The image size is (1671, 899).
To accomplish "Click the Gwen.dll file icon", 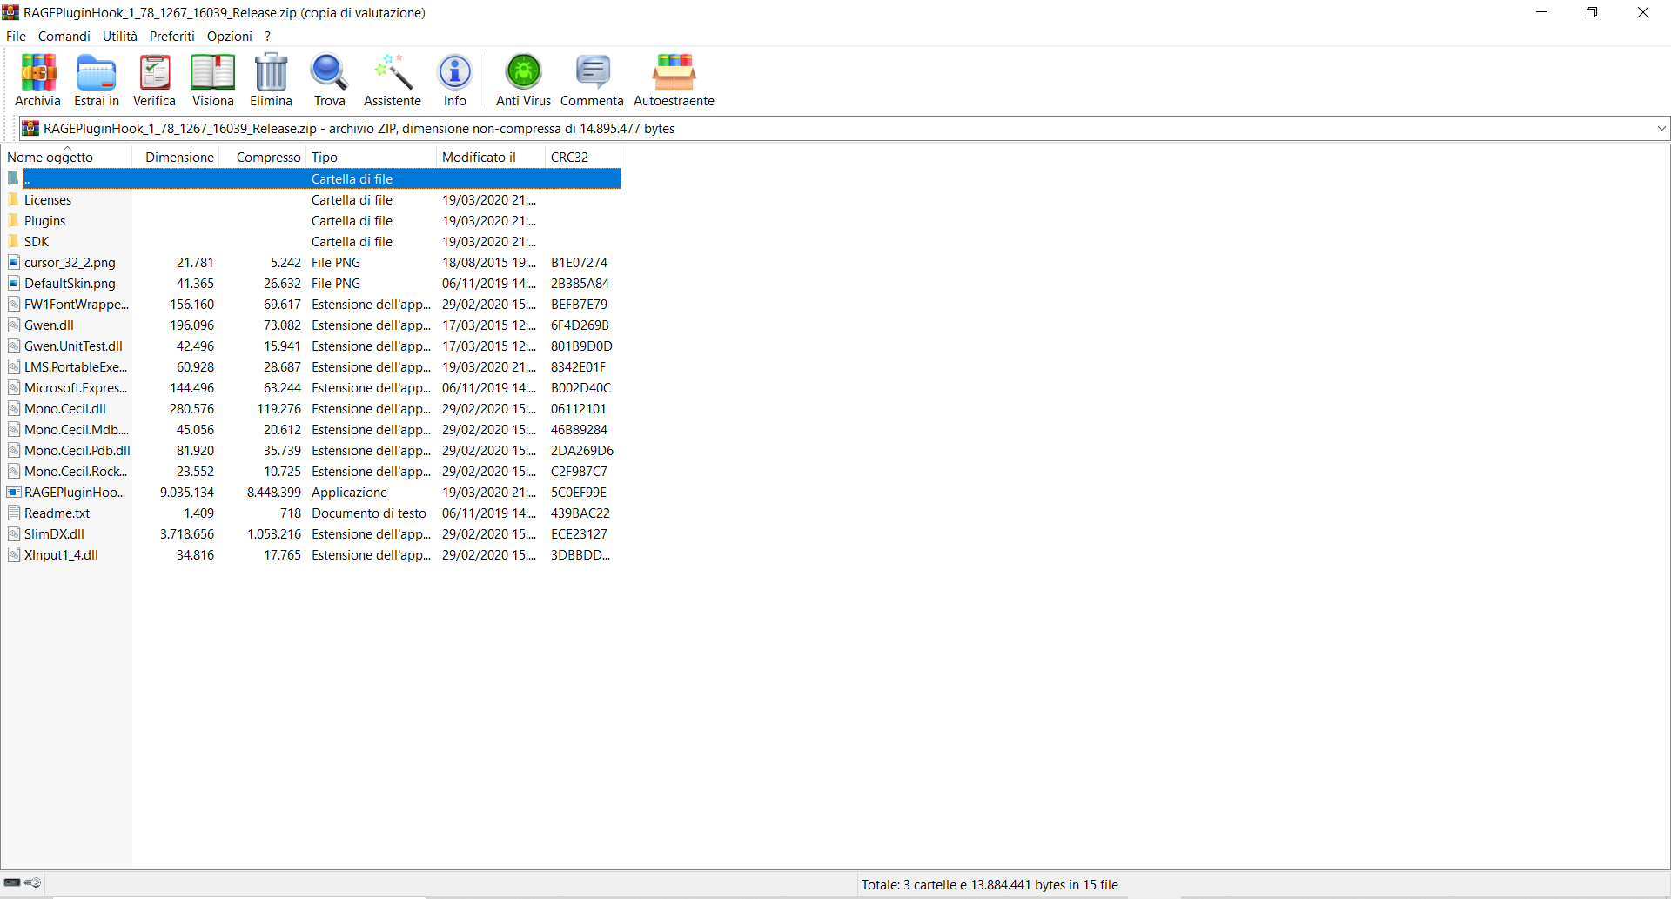I will pos(13,325).
